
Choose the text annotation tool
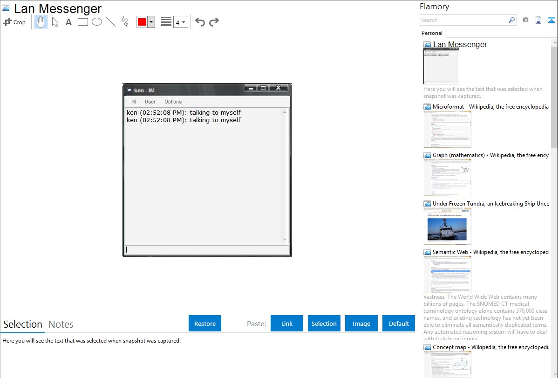click(x=68, y=22)
